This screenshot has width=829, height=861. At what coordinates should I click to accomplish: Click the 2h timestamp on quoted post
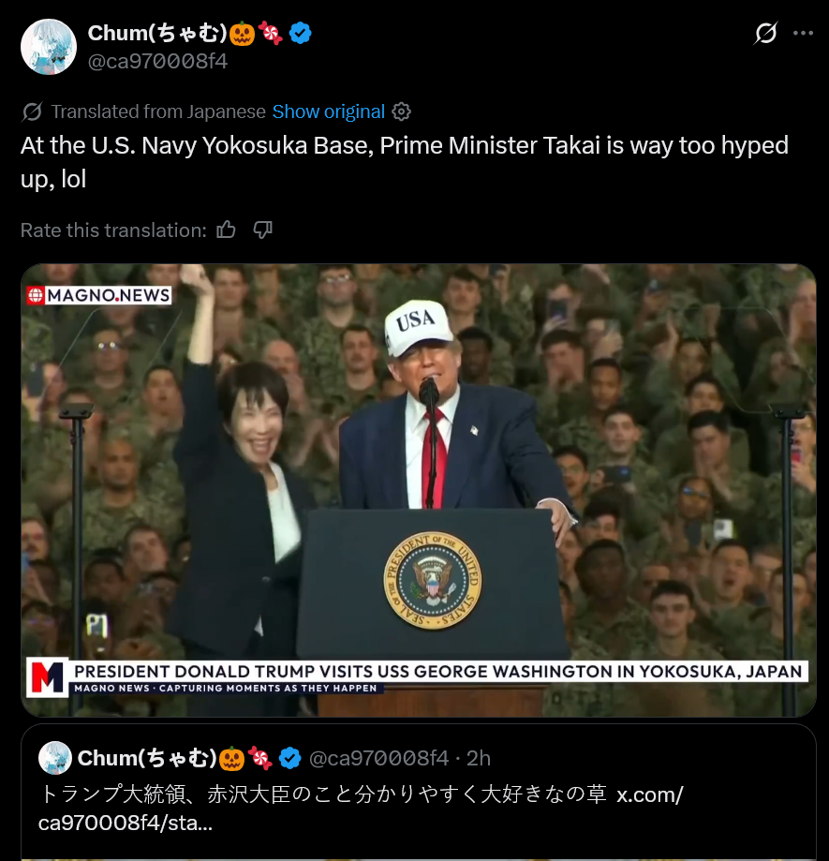[x=478, y=758]
